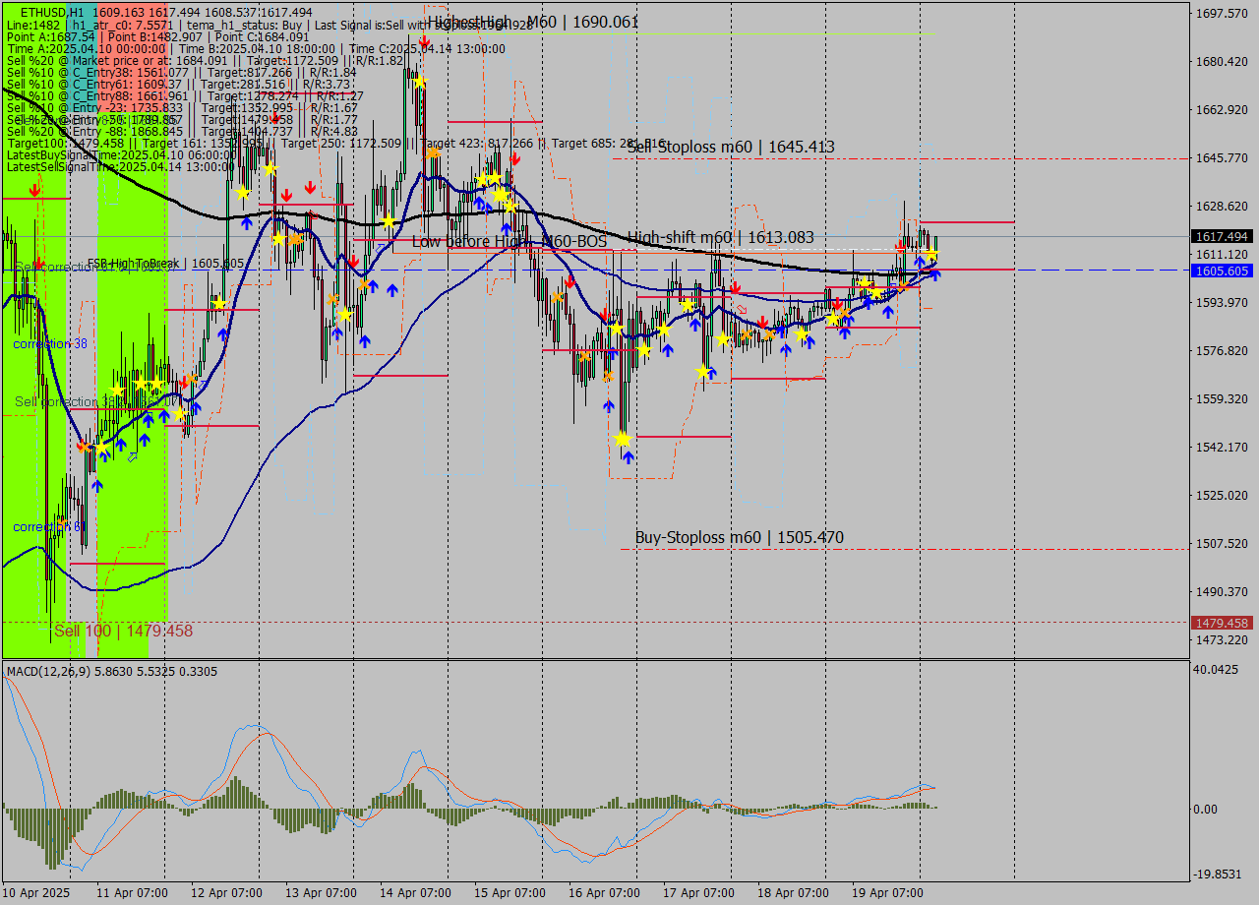This screenshot has width=1259, height=905.
Task: Click the Point A:1687.54 info line
Action: [x=157, y=36]
